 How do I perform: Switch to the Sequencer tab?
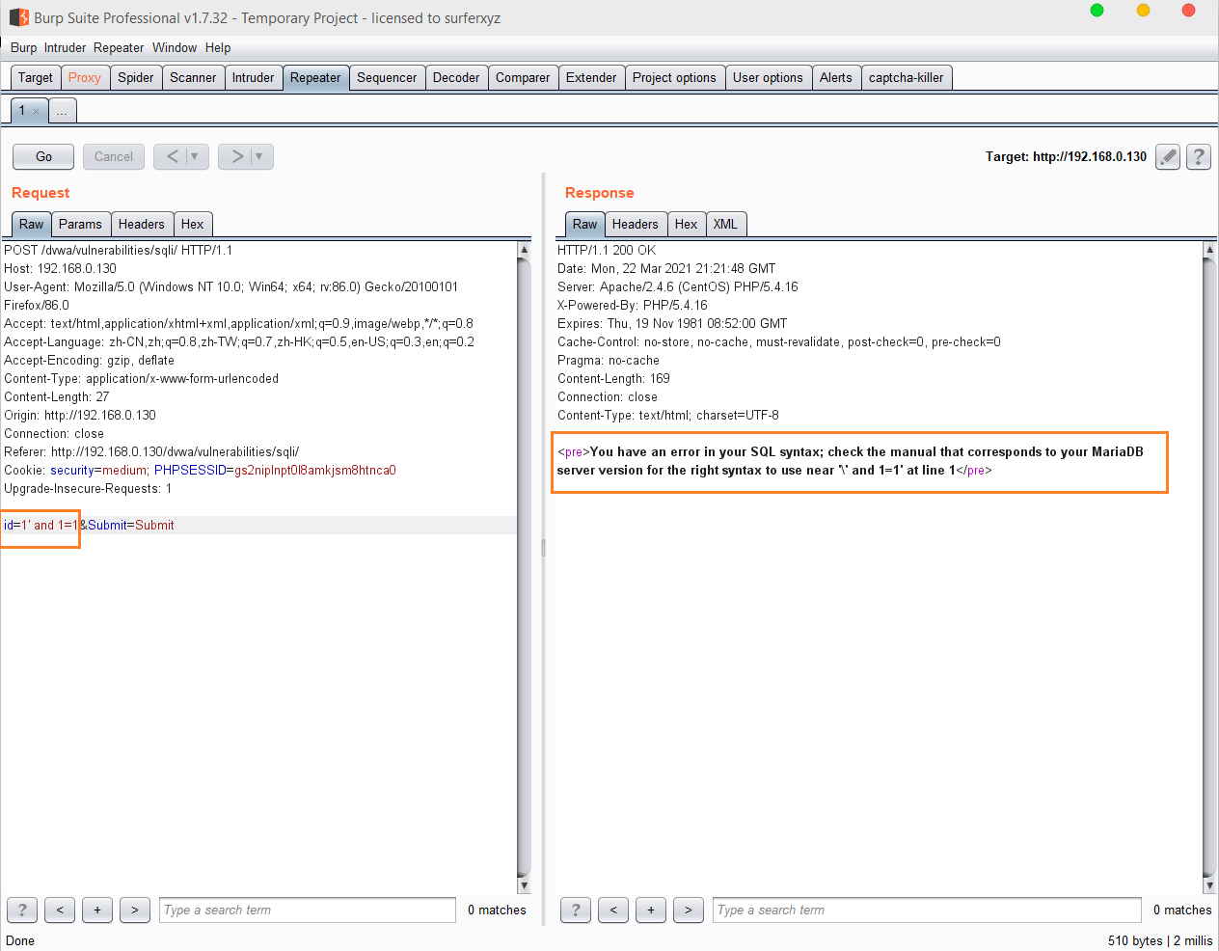click(387, 77)
